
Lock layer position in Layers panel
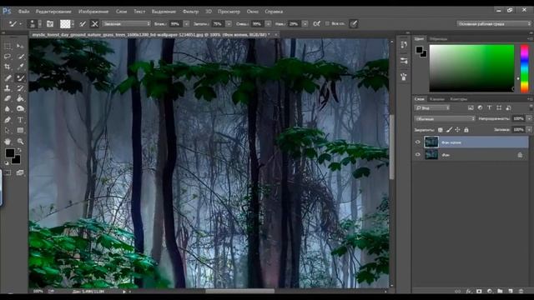(457, 130)
